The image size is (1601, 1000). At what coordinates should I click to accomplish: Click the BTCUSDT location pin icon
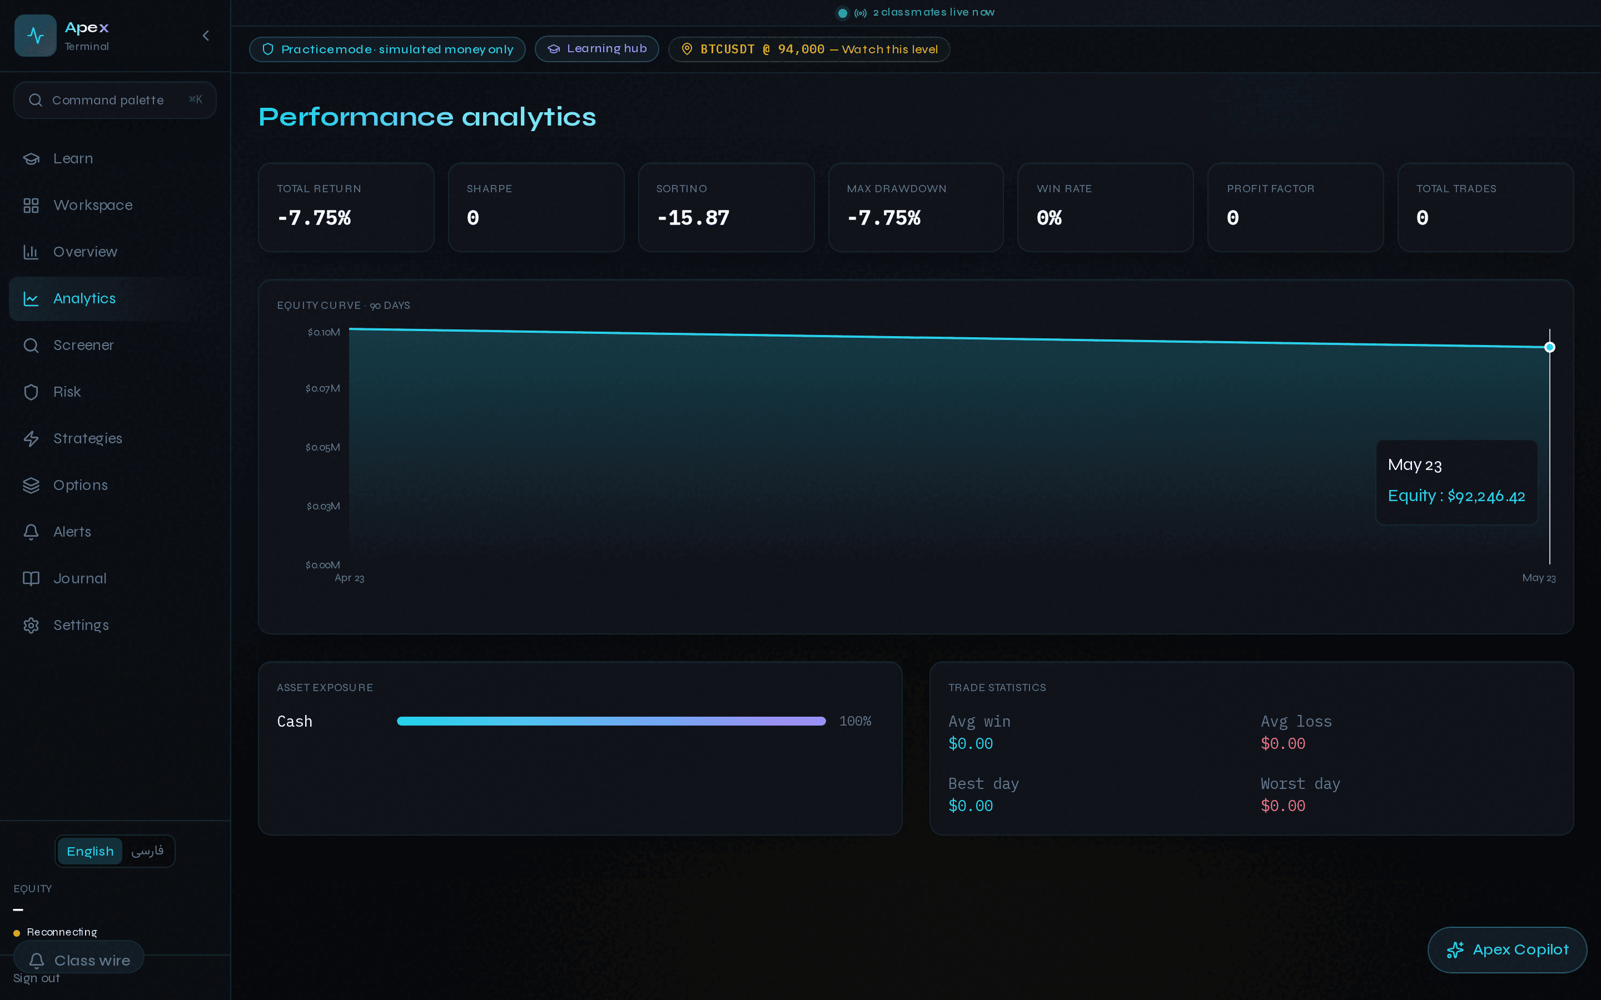coord(687,49)
